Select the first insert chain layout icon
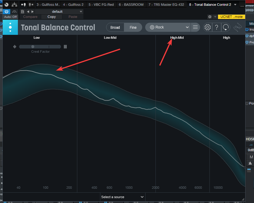Image resolution: width=254 pixels, height=203 pixels. 23,5
